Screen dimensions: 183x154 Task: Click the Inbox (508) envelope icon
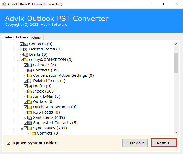pyautogui.click(x=30, y=91)
